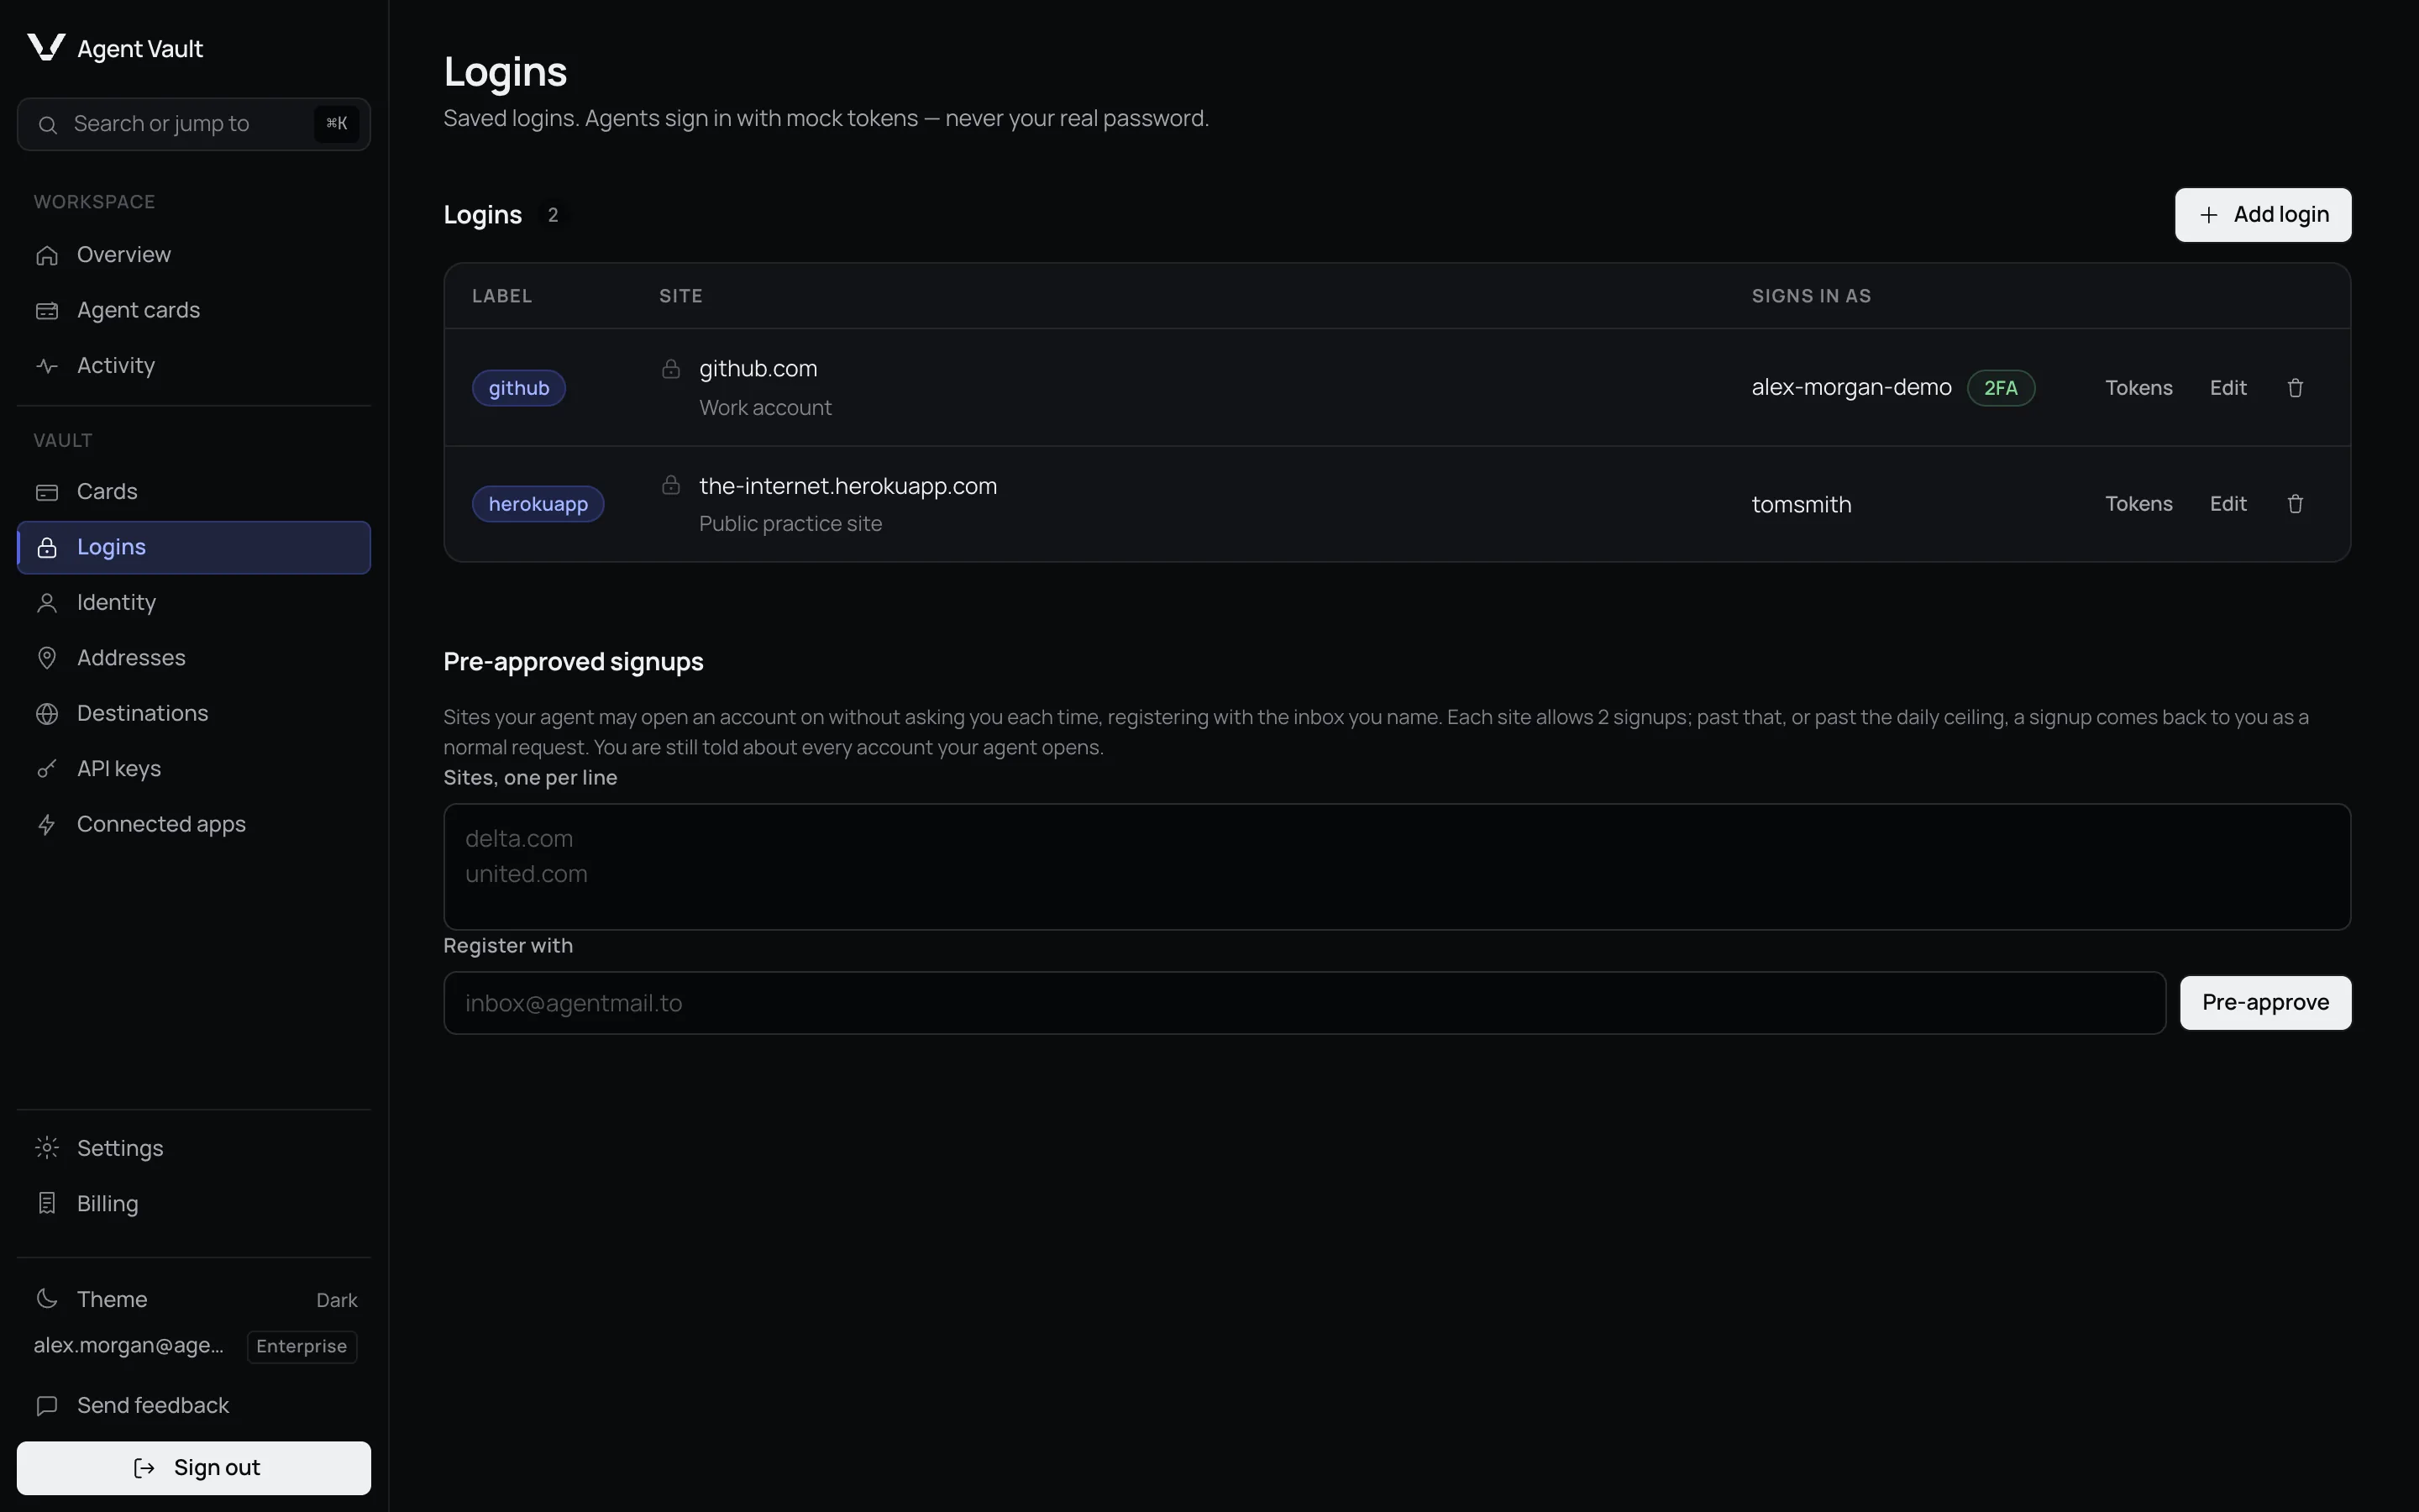2419x1512 pixels.
Task: Go to Overview in the sidebar
Action: [194, 255]
